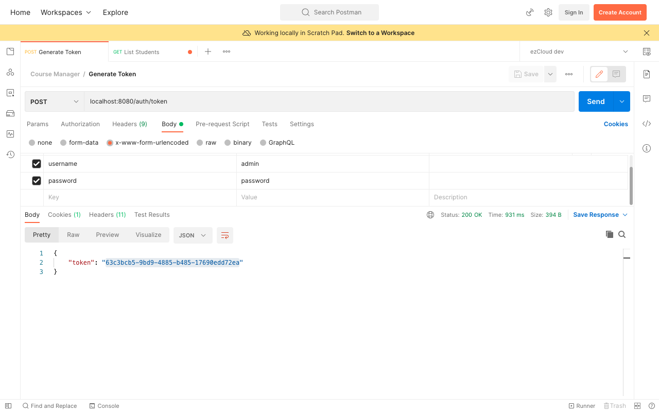Viewport: 659px width, 412px height.
Task: Uncheck the password parameter checkbox
Action: (37, 181)
